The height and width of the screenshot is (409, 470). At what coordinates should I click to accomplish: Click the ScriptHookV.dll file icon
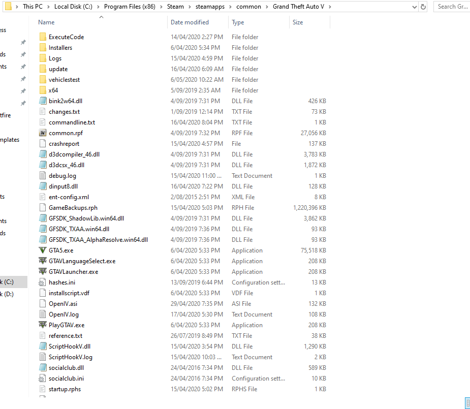pos(43,346)
